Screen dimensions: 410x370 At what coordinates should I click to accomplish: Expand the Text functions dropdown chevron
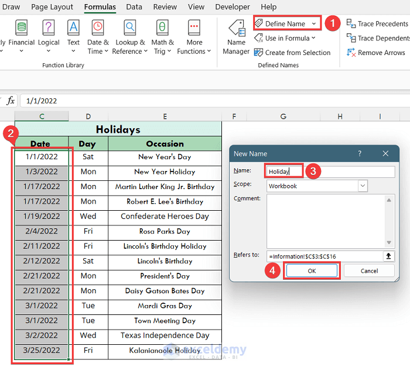(73, 51)
